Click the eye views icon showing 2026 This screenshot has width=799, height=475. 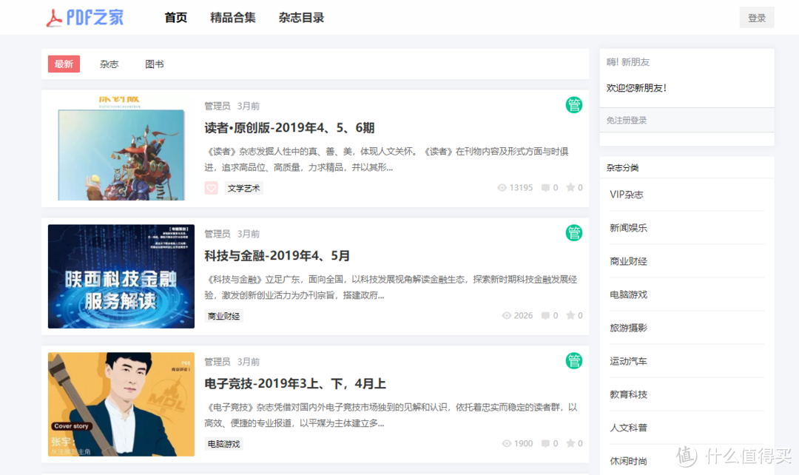(507, 315)
